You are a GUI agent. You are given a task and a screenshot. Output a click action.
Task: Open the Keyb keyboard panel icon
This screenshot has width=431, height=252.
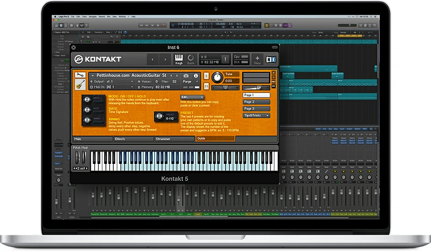click(x=179, y=59)
